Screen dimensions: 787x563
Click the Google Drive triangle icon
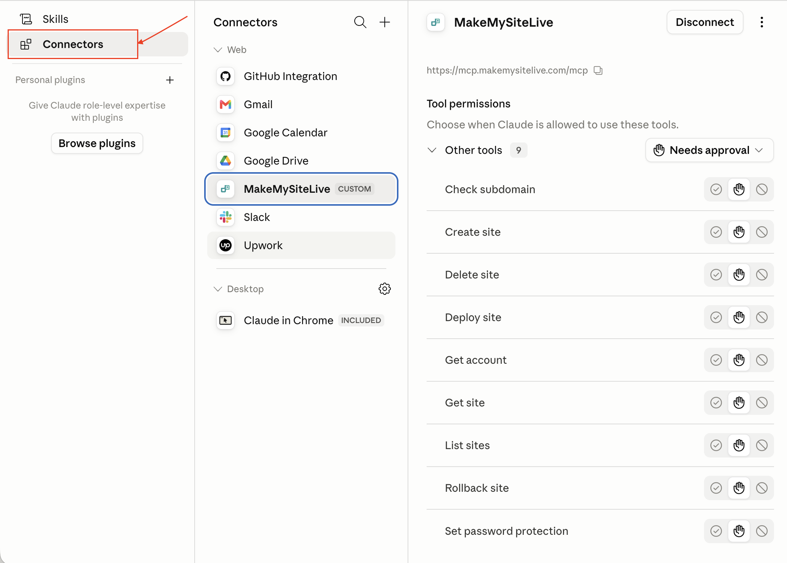pos(226,161)
